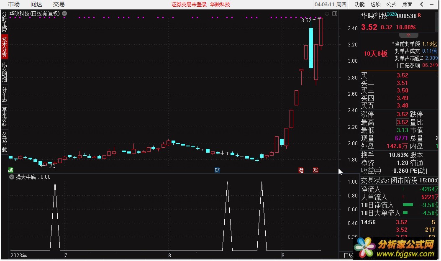Click the 3.52 high price label on chart
441x261 pixels.
[306, 20]
